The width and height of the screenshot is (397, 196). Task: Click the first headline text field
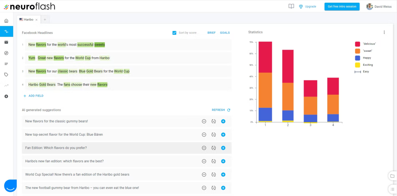[x=128, y=45]
